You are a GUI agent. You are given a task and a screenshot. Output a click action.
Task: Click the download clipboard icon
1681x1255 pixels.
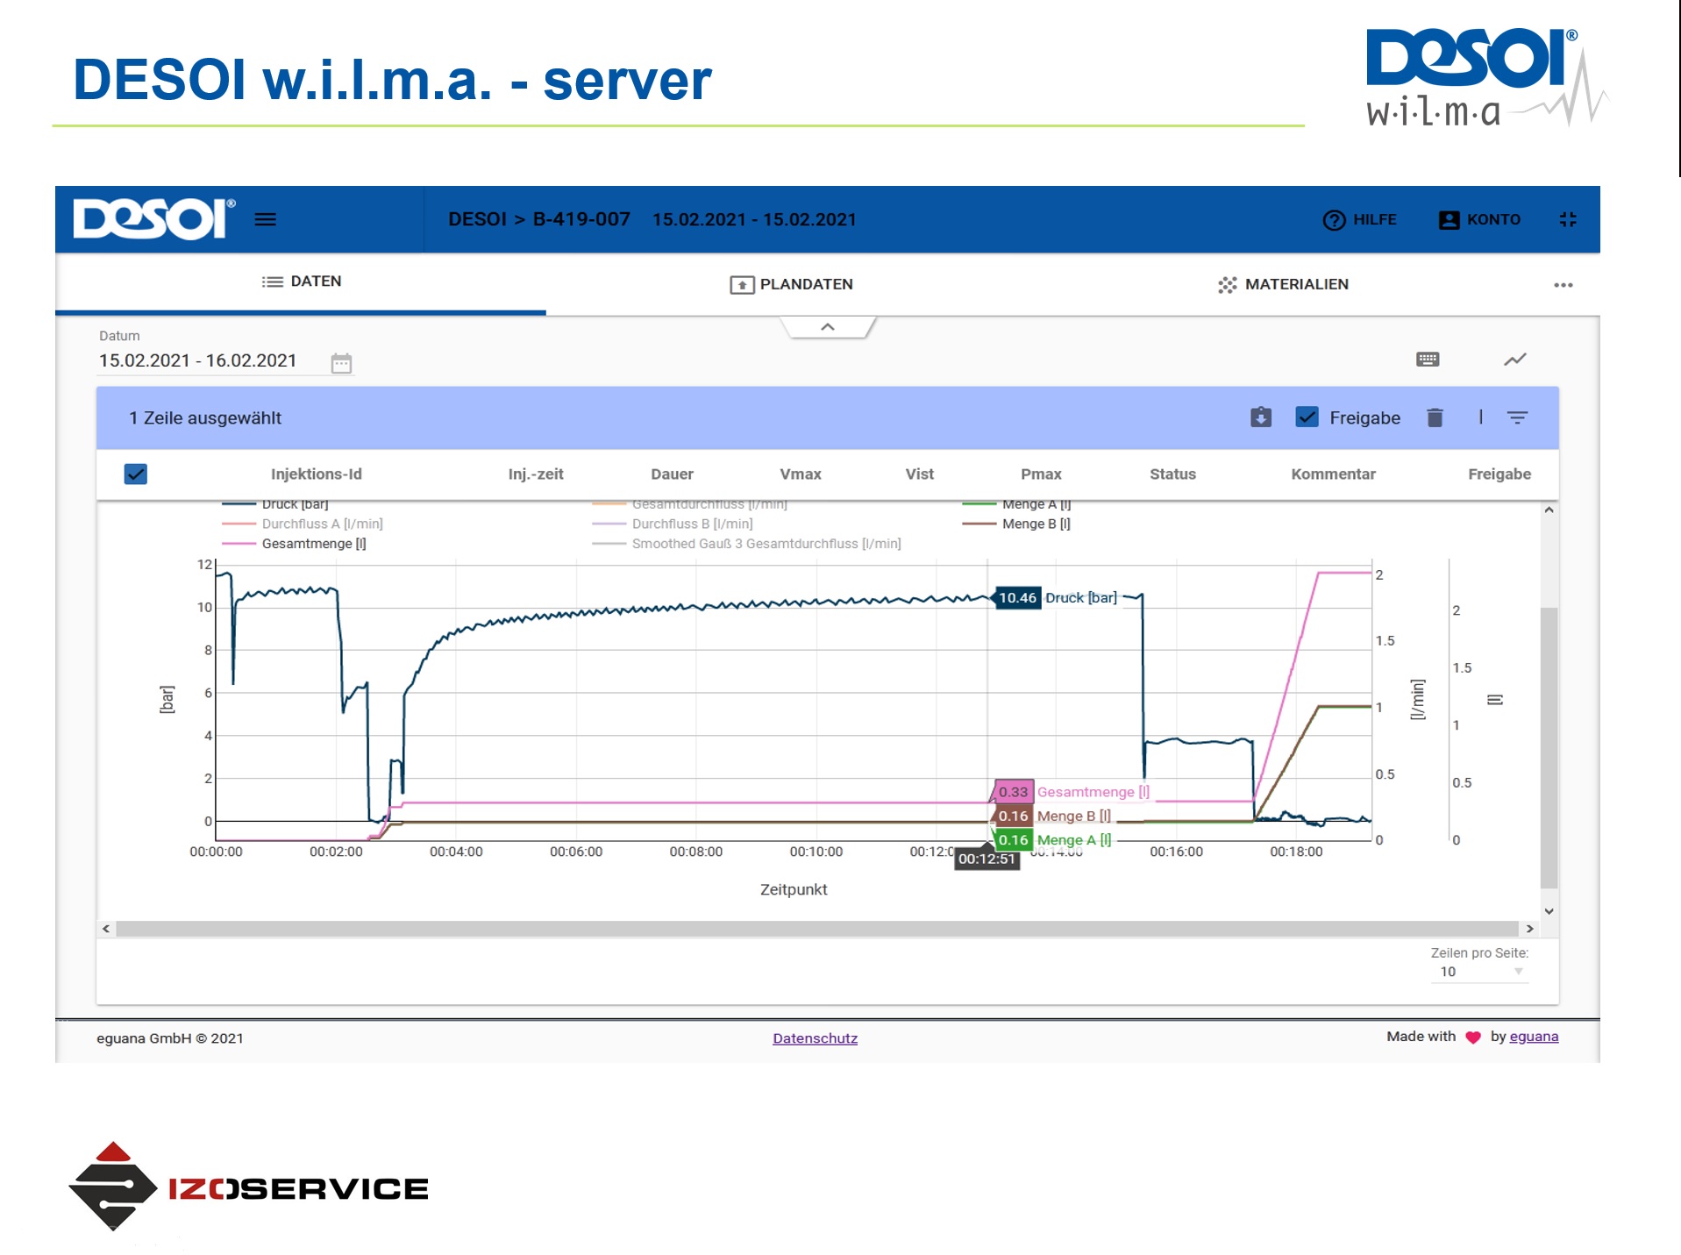[x=1261, y=417]
